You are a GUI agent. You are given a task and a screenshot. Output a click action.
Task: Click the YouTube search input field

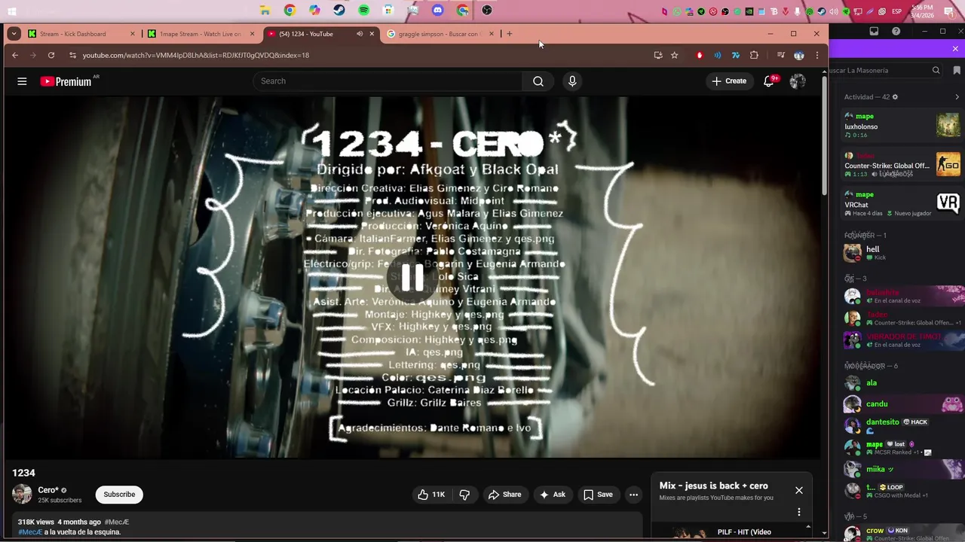point(388,81)
